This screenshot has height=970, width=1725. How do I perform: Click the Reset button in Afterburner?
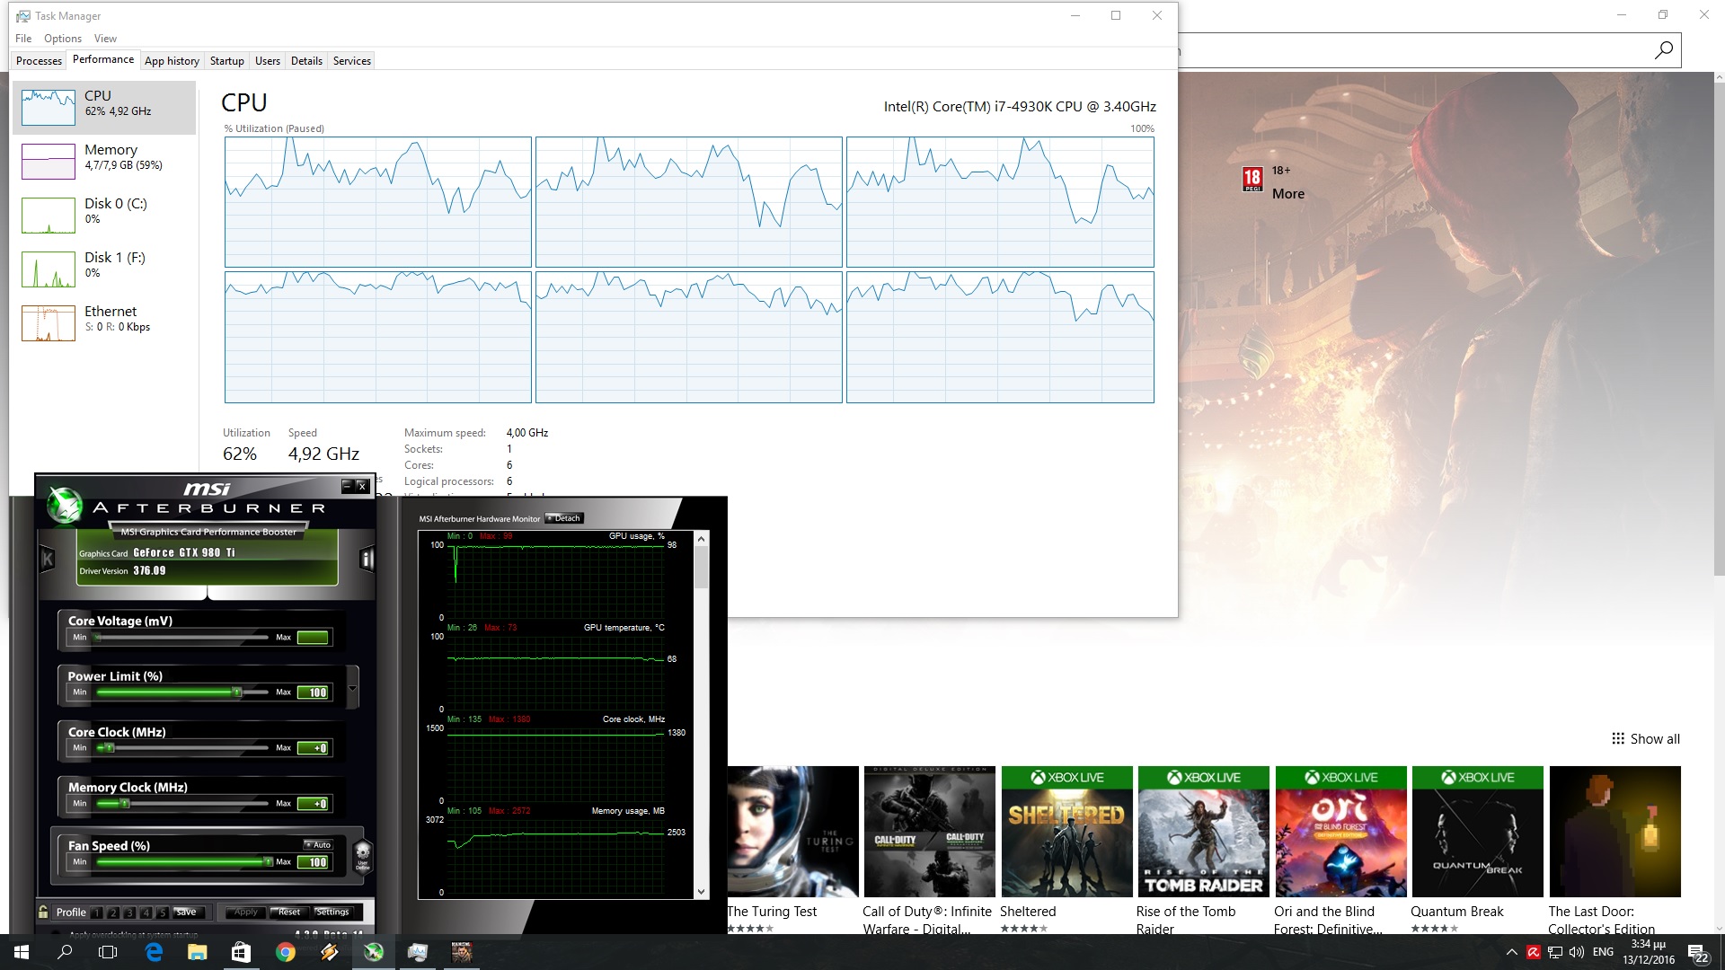(x=288, y=912)
